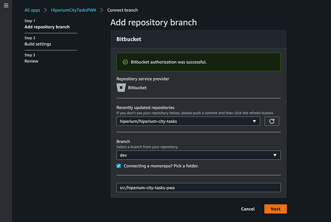Click the Bitbucket logo icon
Viewport: 331px width, 222px height.
click(x=121, y=88)
